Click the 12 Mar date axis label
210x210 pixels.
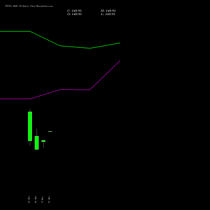(29, 199)
